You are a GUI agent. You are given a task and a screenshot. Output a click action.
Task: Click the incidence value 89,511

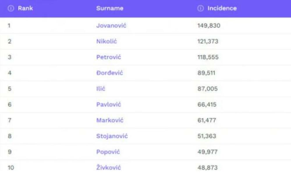pos(206,73)
